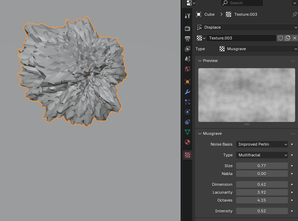Unlink the Texture.003 datablock
The image size is (298, 221).
pyautogui.click(x=294, y=38)
